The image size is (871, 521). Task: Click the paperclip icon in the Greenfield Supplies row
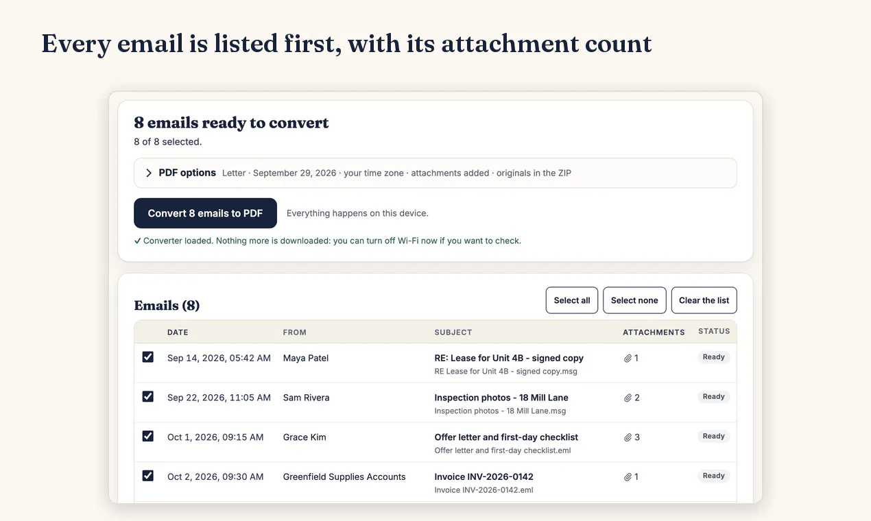pos(628,477)
